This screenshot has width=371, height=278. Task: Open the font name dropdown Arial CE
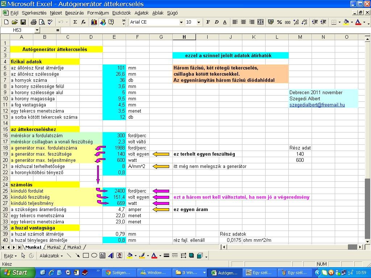point(181,22)
